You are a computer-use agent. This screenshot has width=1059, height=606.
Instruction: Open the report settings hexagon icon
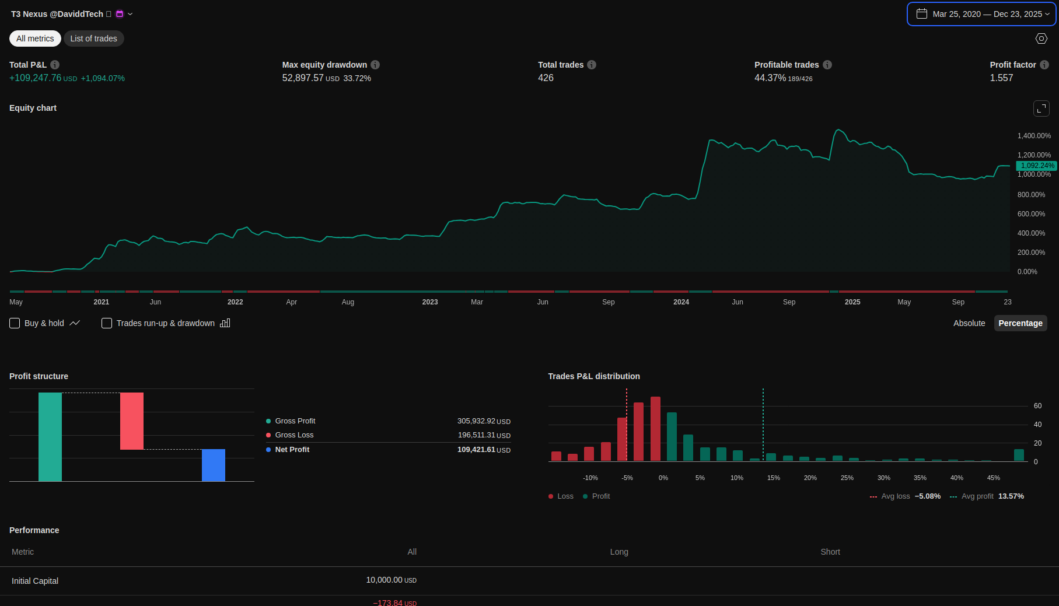(1041, 38)
